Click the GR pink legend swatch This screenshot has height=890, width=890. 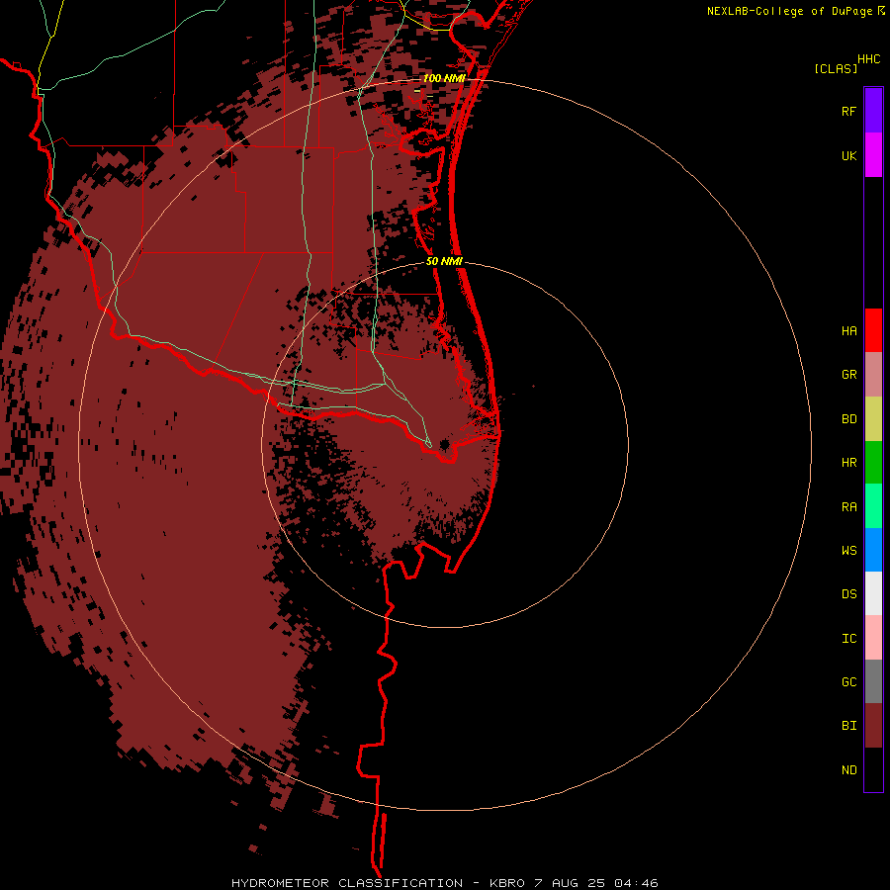tap(873, 375)
